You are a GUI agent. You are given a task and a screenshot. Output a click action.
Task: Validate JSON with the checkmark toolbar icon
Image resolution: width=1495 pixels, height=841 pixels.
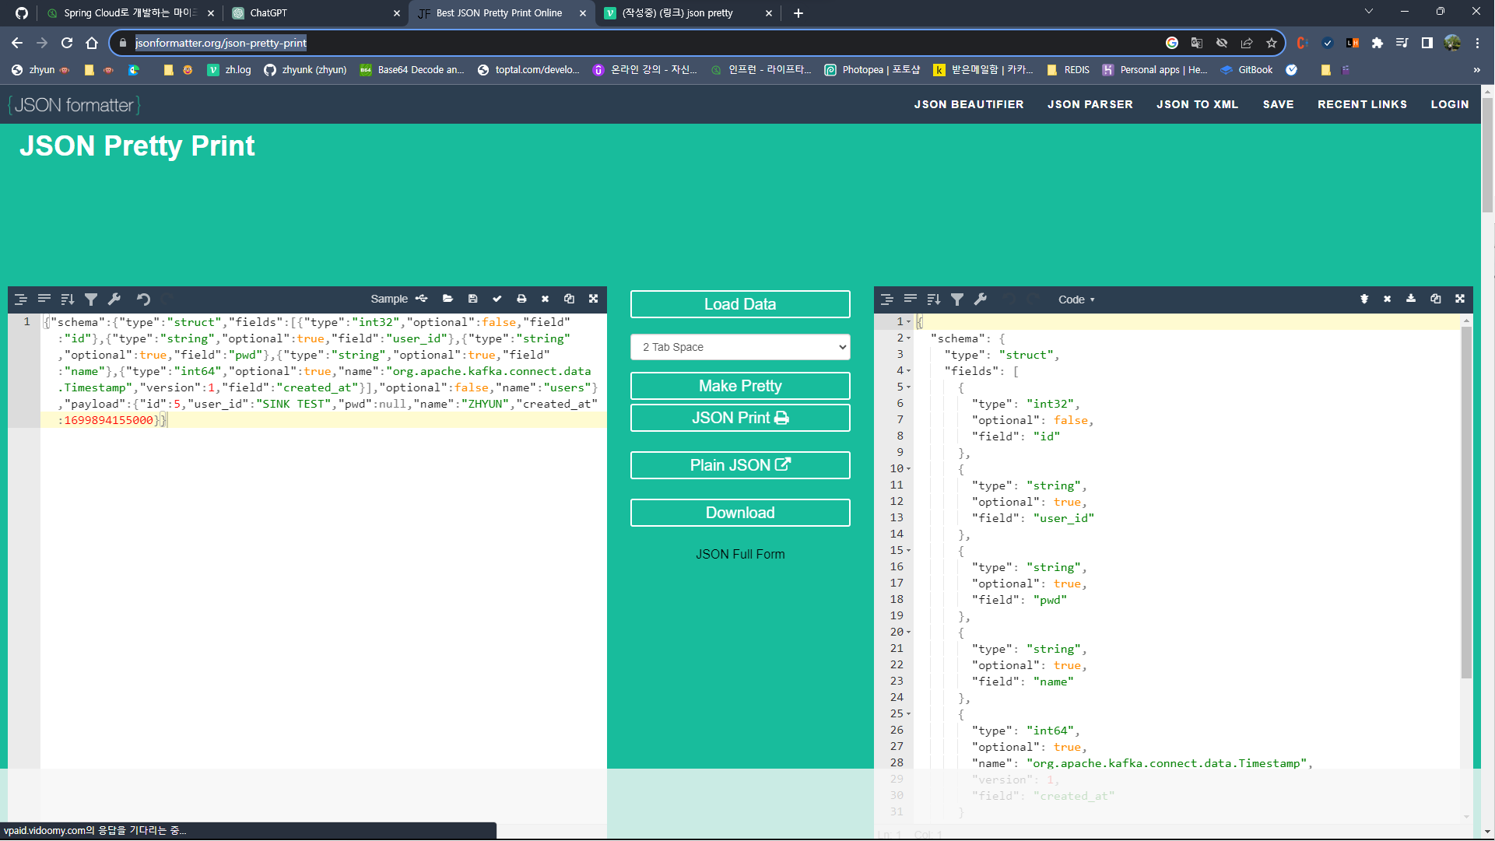coord(497,299)
